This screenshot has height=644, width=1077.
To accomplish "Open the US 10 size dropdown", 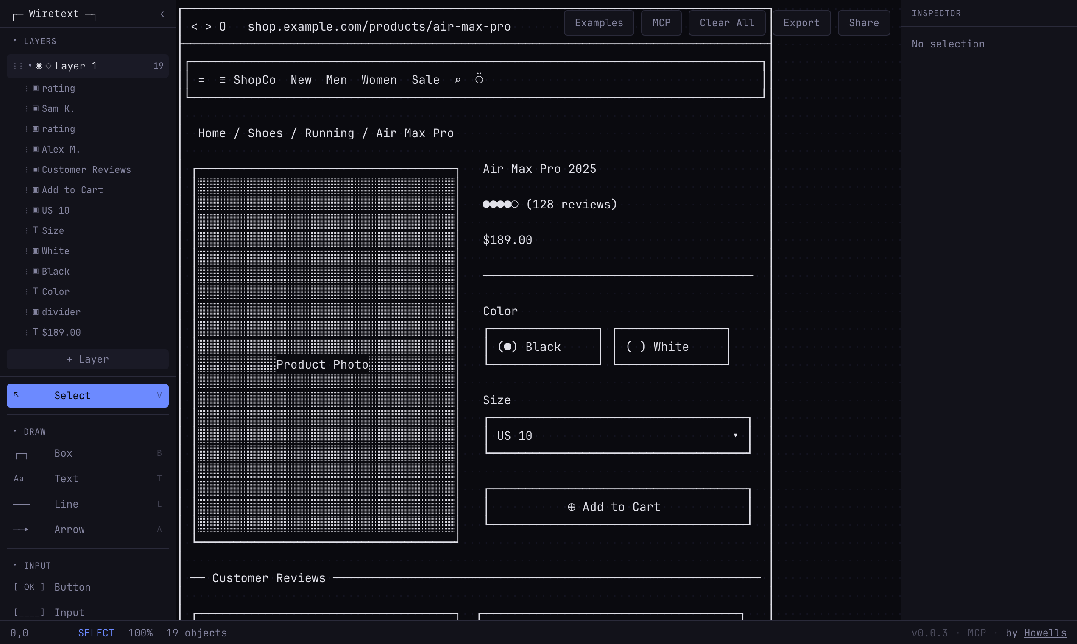I will click(x=617, y=435).
